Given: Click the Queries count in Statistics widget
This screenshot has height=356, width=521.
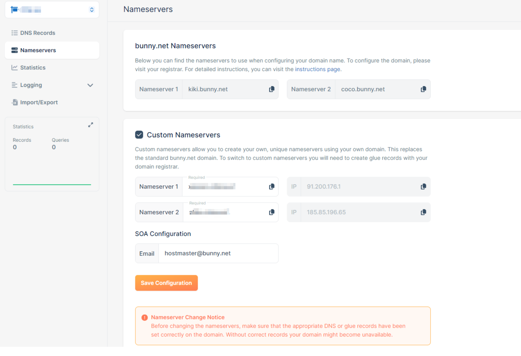Looking at the screenshot, I should [54, 147].
